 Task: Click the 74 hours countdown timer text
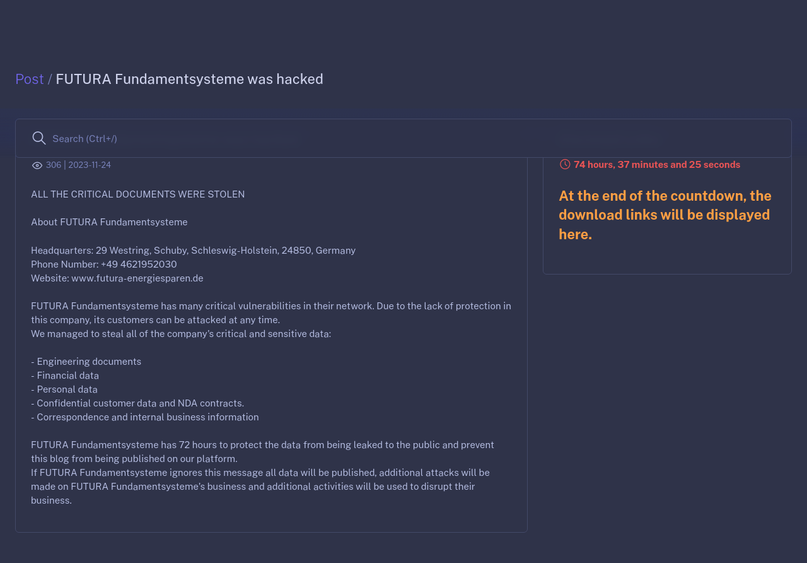pyautogui.click(x=657, y=164)
